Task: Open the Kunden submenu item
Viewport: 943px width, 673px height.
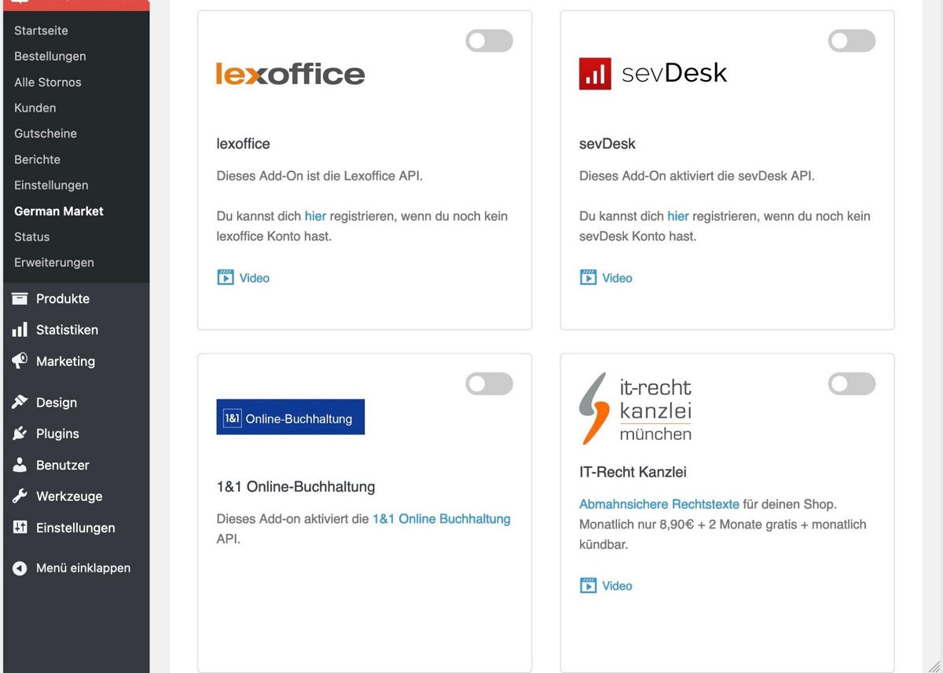Action: (x=35, y=108)
